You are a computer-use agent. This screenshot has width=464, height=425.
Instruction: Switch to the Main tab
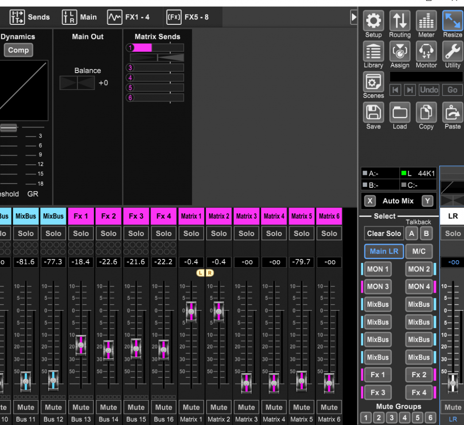click(x=79, y=17)
